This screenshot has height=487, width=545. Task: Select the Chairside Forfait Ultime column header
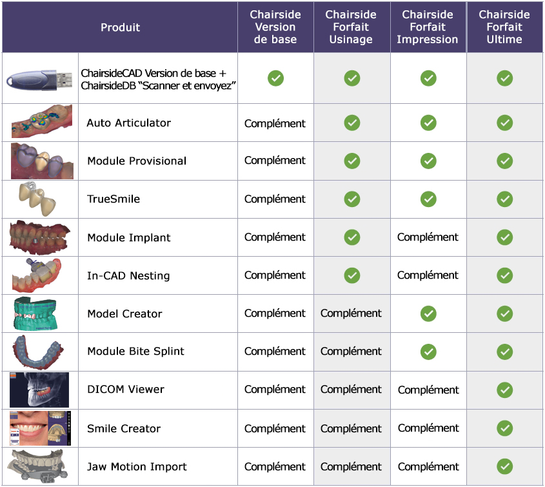pyautogui.click(x=504, y=27)
